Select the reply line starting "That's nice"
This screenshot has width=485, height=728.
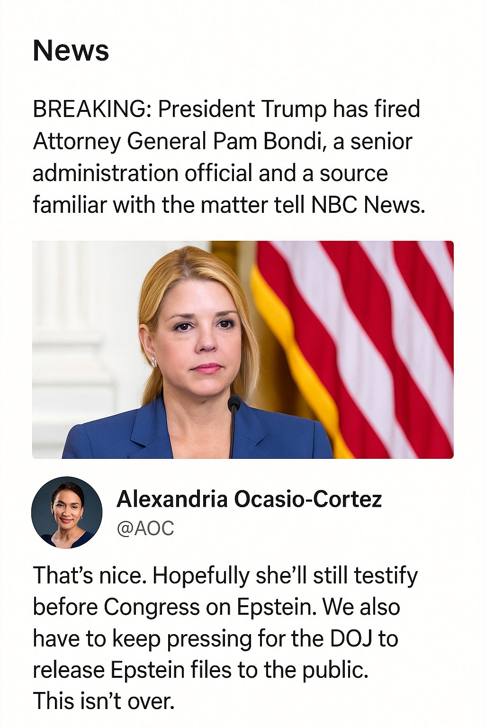tap(225, 576)
